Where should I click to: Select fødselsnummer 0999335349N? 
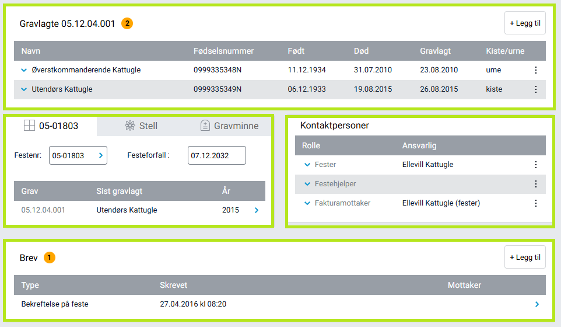(218, 89)
